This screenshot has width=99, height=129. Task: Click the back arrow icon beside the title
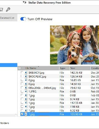[24, 2]
